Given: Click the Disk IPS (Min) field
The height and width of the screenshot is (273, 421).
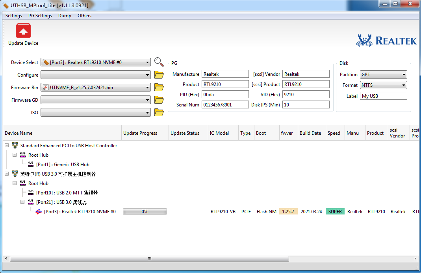Looking at the screenshot, I should pyautogui.click(x=306, y=105).
